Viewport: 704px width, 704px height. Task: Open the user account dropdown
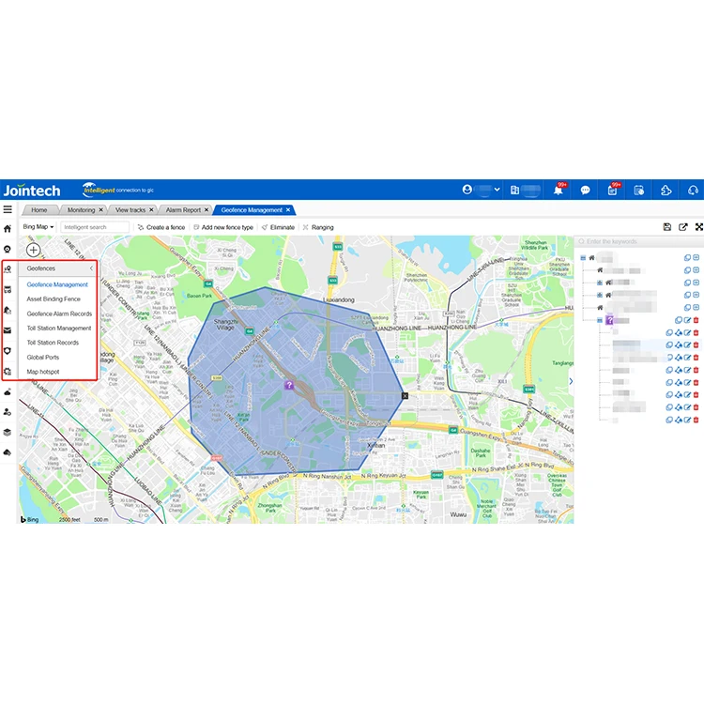coord(482,190)
